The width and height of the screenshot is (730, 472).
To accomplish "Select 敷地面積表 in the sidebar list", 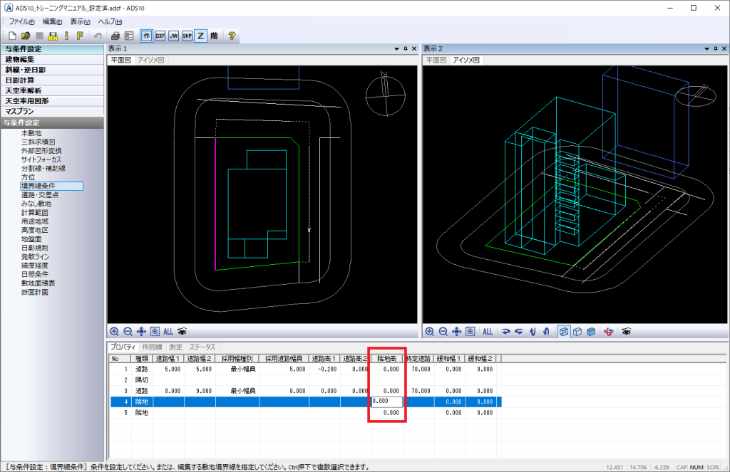I will [x=38, y=283].
